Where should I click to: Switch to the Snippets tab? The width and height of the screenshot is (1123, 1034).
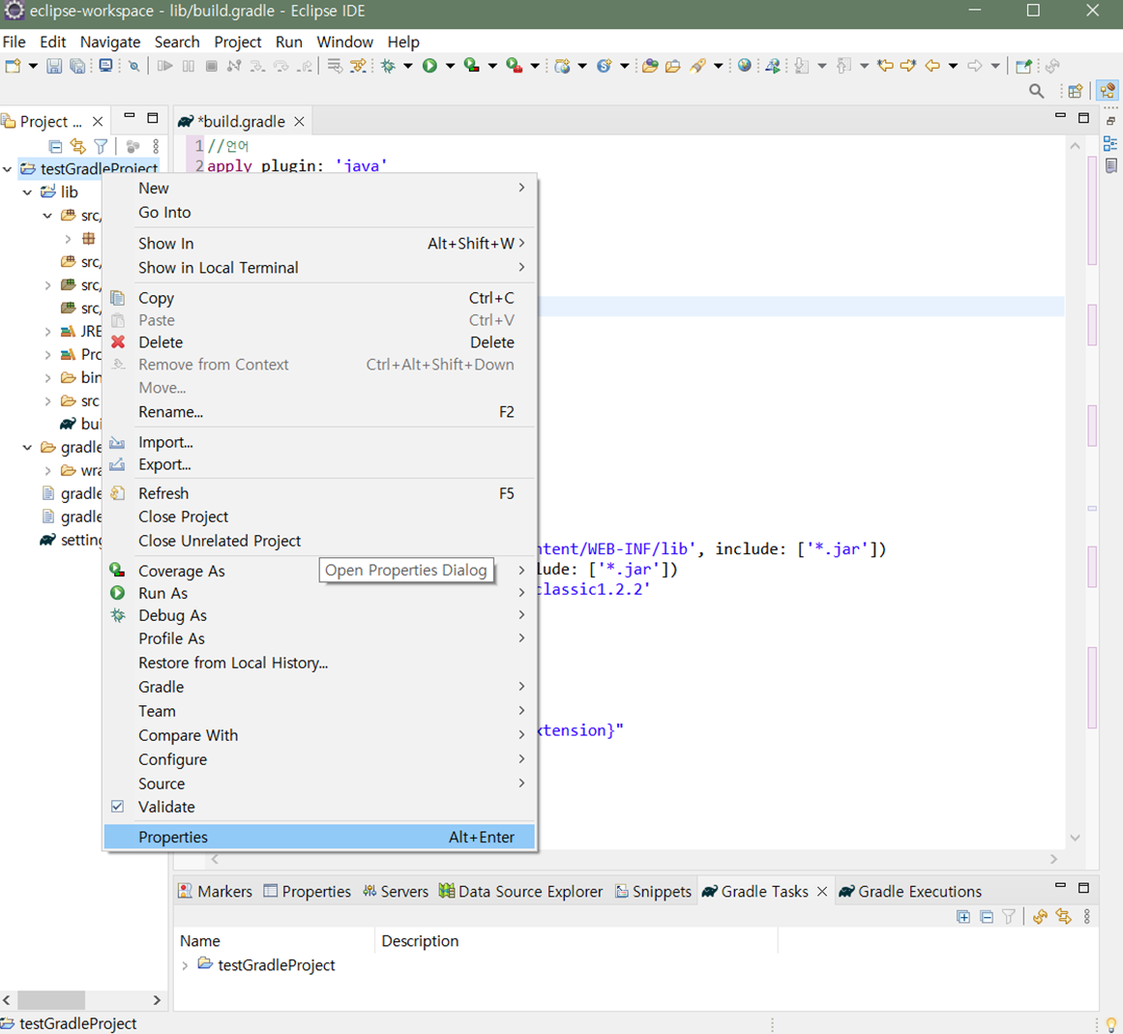pos(653,892)
